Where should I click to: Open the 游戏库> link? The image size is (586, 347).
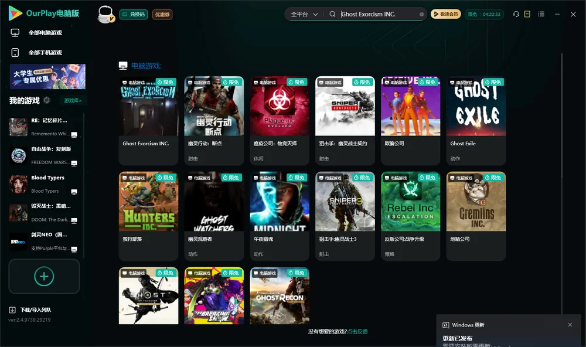point(73,100)
